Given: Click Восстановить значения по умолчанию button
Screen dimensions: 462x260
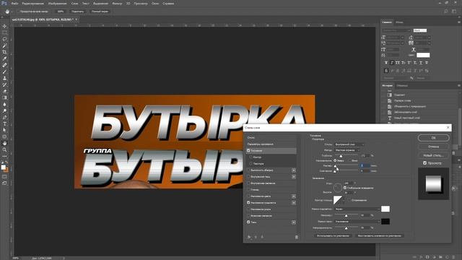Looking at the screenshot, I should [x=379, y=236].
